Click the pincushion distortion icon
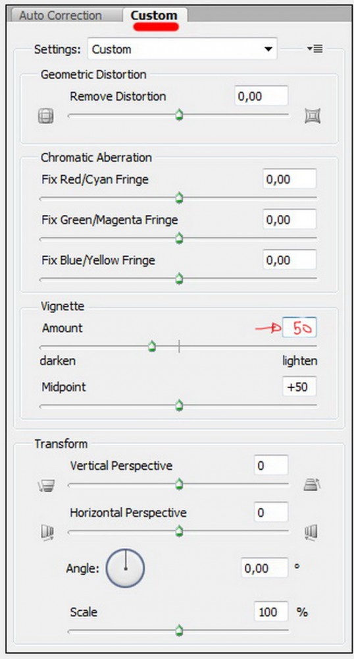The height and width of the screenshot is (659, 354). (x=313, y=115)
